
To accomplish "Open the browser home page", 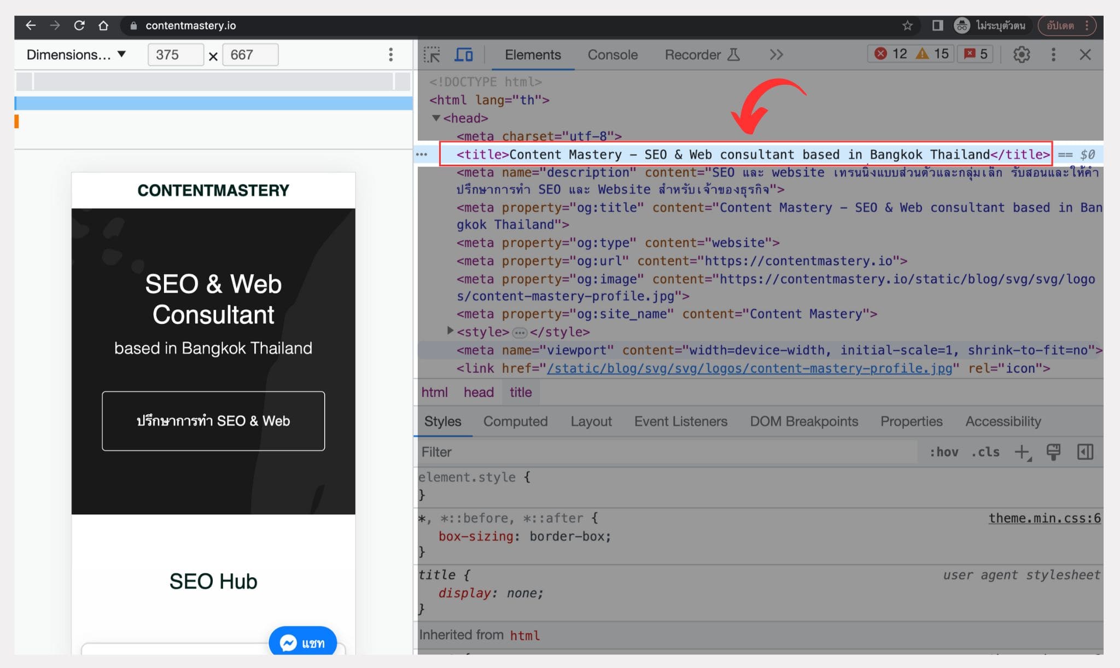I will 103,25.
